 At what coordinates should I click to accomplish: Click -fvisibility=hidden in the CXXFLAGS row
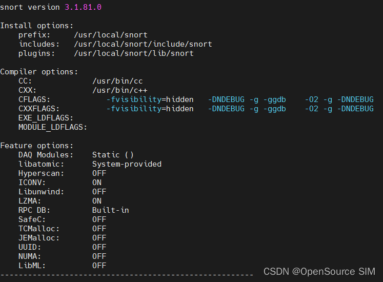150,109
